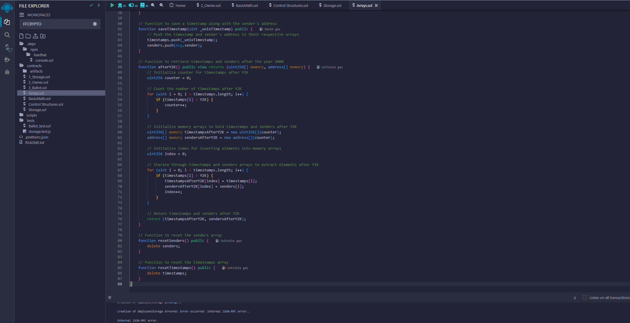630x323 pixels.
Task: Click the AI documentation book icon
Action: 144,5
